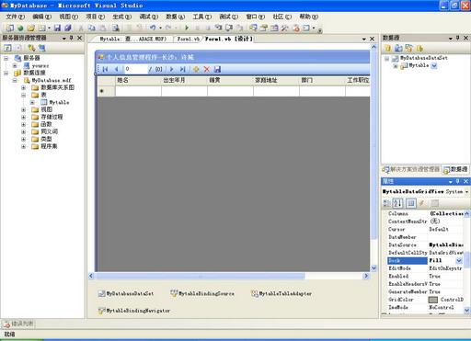Expand the 函数 folder node
471x341 pixels.
(x=23, y=124)
